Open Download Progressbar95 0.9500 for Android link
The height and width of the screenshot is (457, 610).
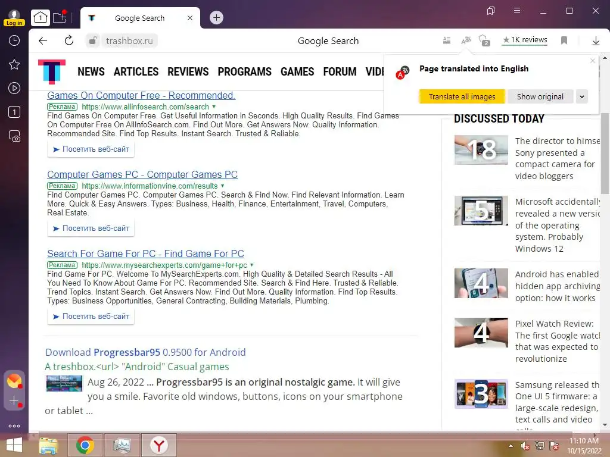[145, 352]
